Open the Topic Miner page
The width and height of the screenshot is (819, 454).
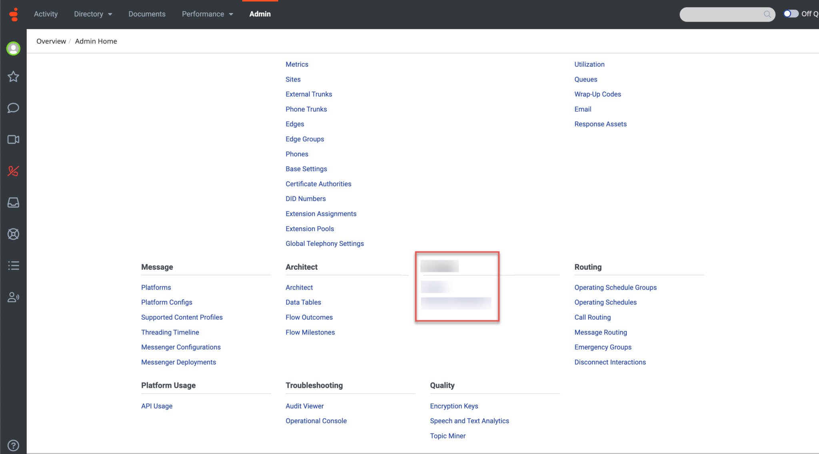pyautogui.click(x=447, y=436)
